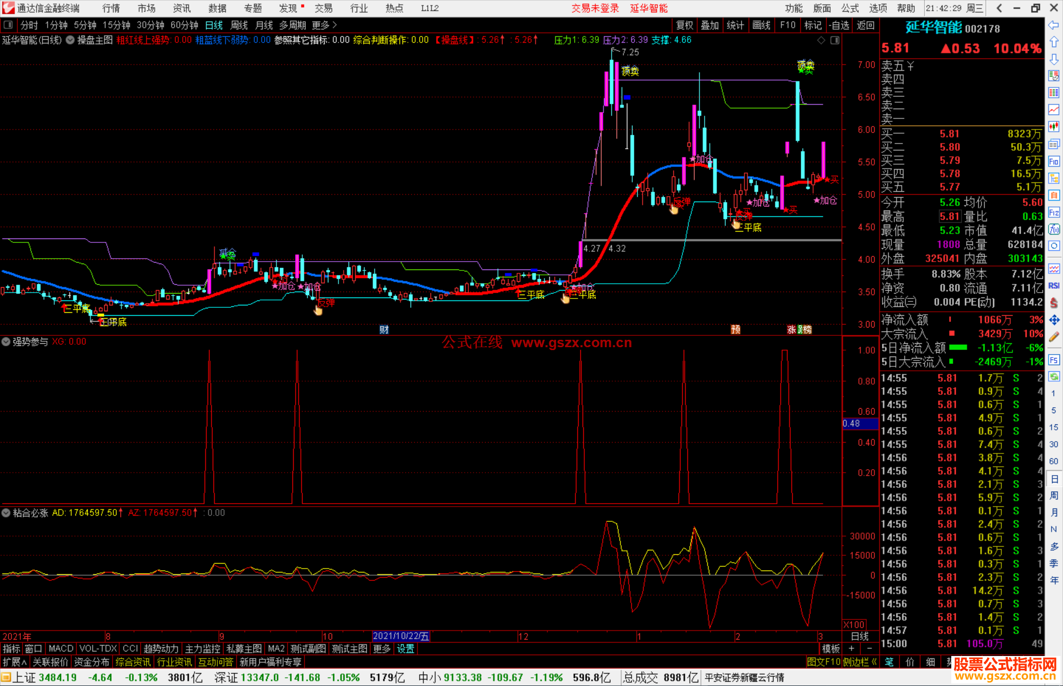Click the F12 trading sidebar icon

pyautogui.click(x=1054, y=212)
